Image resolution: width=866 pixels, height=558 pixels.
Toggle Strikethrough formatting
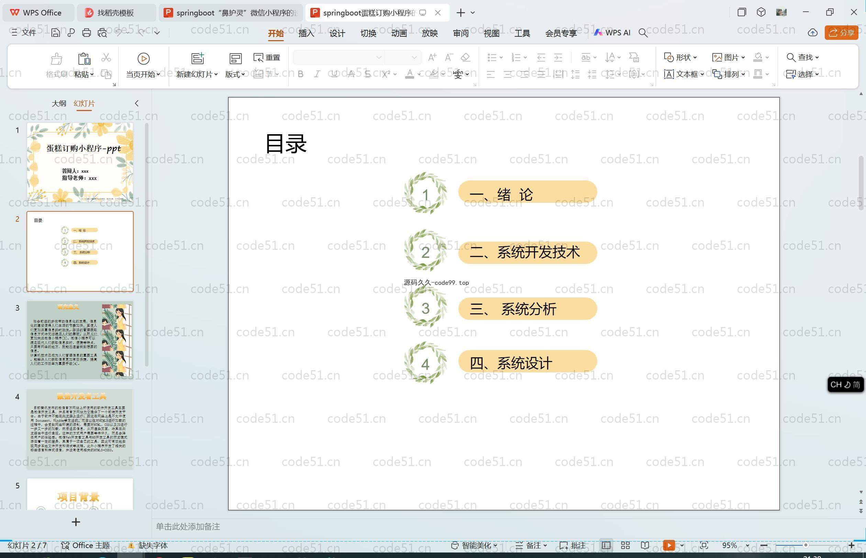351,74
